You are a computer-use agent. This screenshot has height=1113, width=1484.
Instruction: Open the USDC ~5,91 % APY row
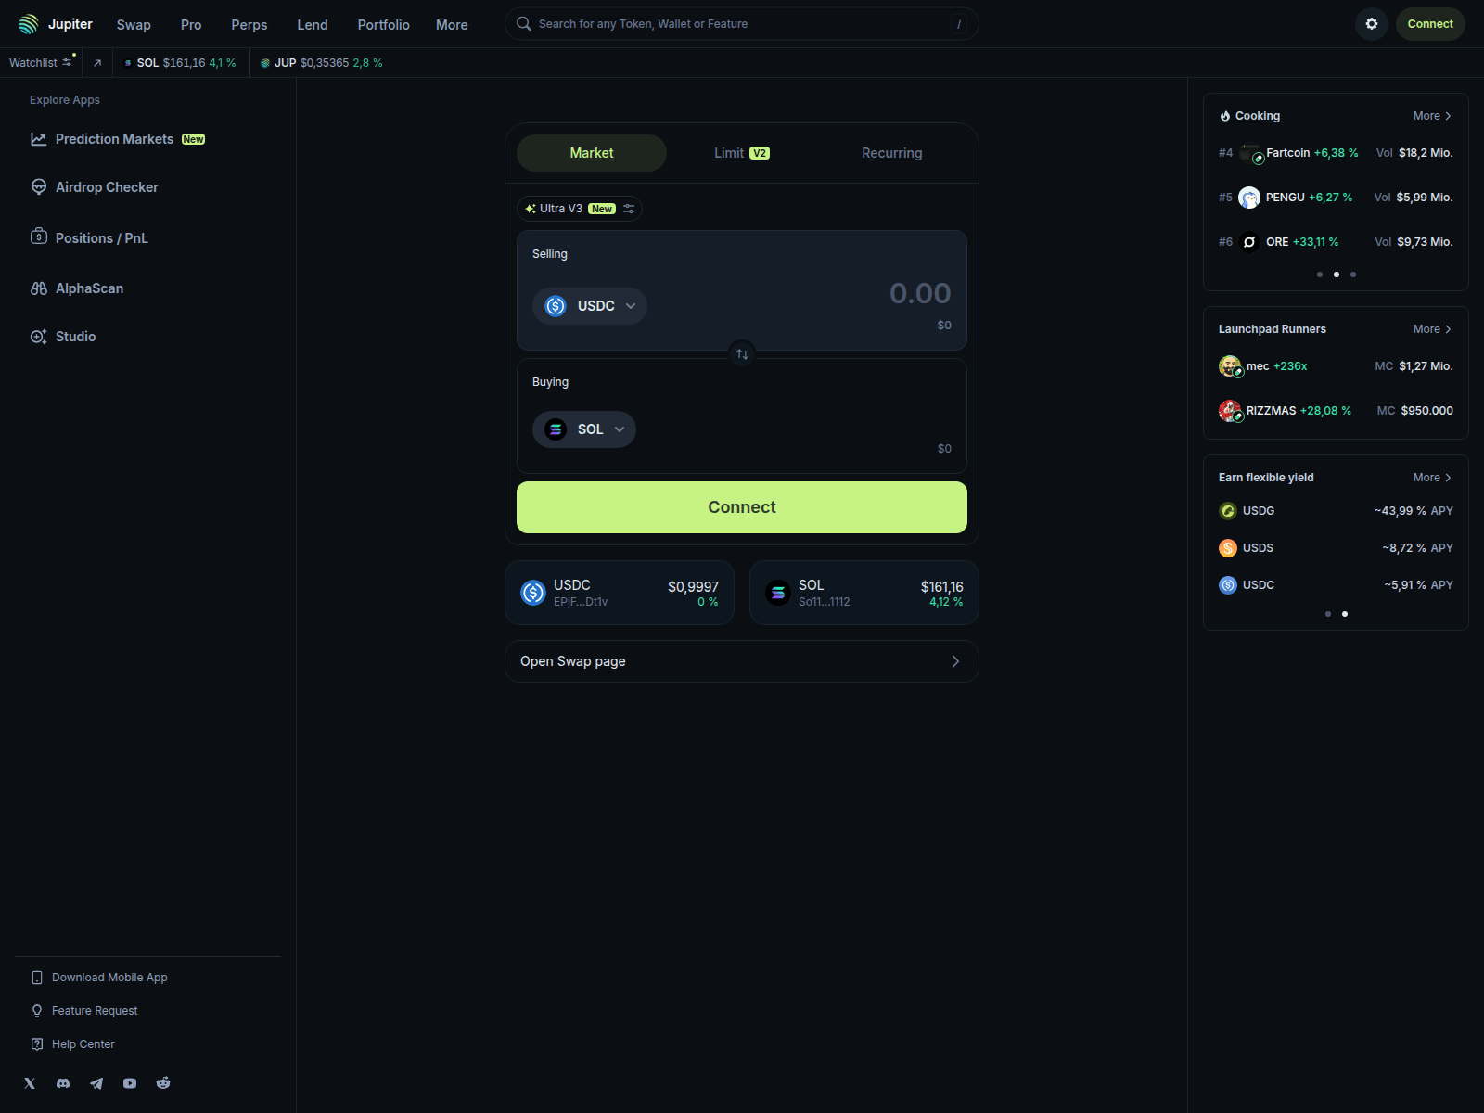[1336, 585]
